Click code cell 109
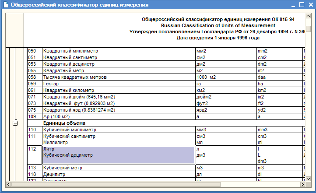This screenshot has height=193, width=316. (x=35, y=116)
